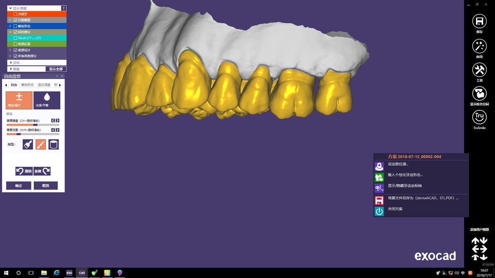This screenshot has height=278, width=495.
Task: Switch to the 解剖形态 tab
Action: (x=28, y=85)
